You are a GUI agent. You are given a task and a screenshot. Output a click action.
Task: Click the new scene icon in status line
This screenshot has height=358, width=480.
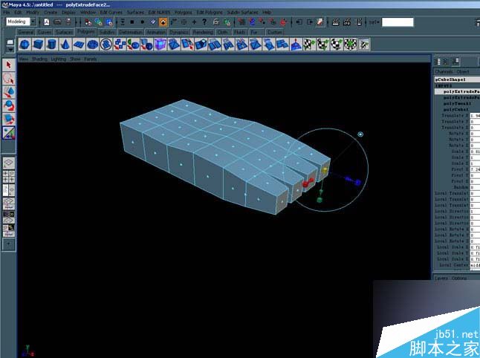point(47,22)
